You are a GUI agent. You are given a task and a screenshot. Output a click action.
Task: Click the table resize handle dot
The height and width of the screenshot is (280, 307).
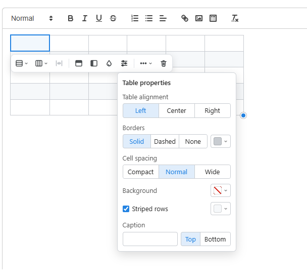click(x=243, y=115)
